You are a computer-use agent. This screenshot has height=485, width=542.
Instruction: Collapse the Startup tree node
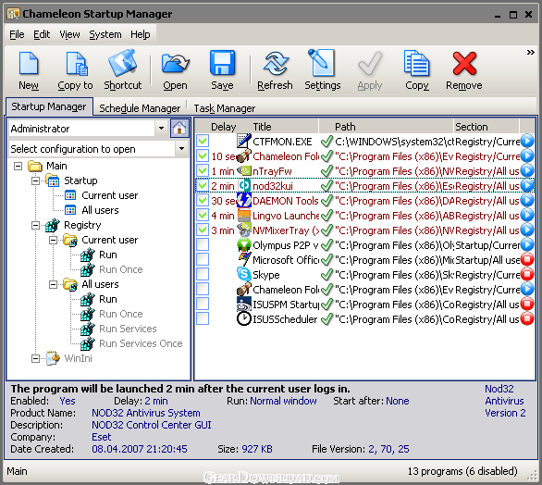click(x=35, y=180)
